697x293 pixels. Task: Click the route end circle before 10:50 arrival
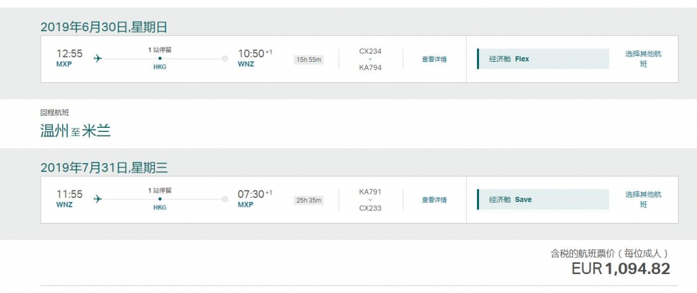tap(225, 58)
